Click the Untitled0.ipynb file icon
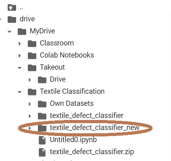The width and height of the screenshot is (171, 161). click(x=42, y=140)
